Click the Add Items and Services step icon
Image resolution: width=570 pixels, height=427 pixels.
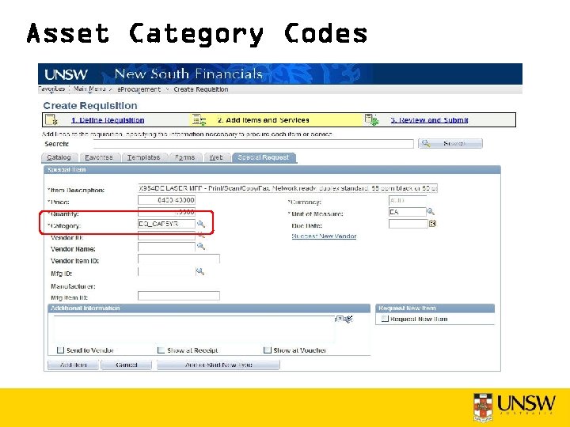click(x=199, y=120)
